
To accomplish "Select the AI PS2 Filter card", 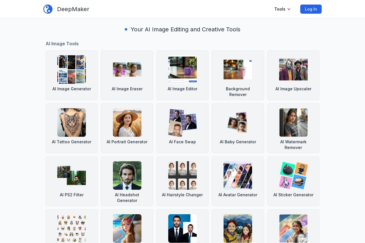I will (72, 181).
